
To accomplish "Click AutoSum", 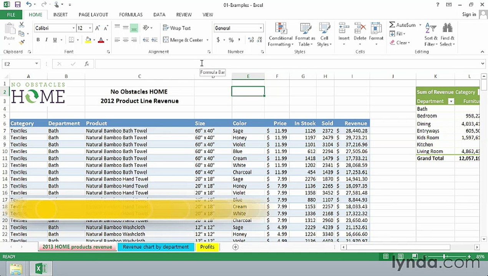I will click(x=402, y=25).
